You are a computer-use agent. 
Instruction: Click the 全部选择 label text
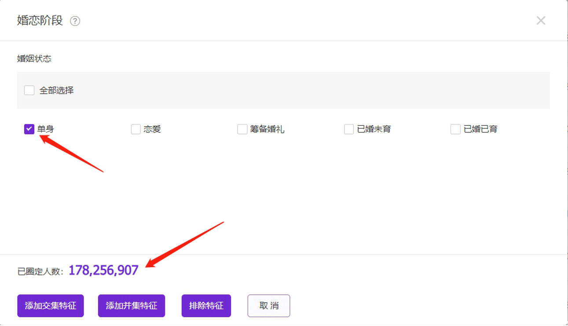(56, 91)
